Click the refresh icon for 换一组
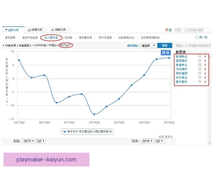 (197, 37)
